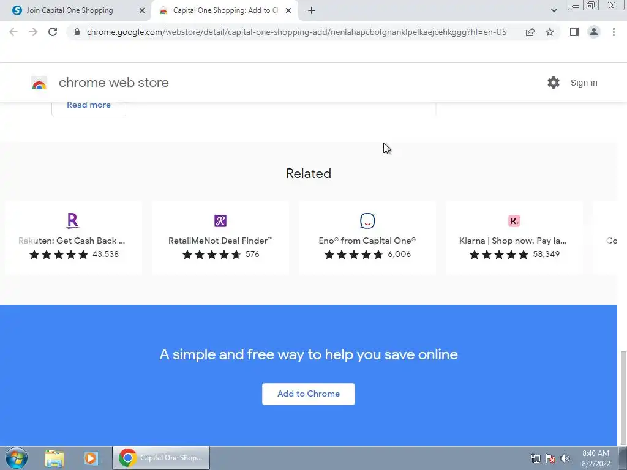Open the Klarna extension icon

pos(514,220)
